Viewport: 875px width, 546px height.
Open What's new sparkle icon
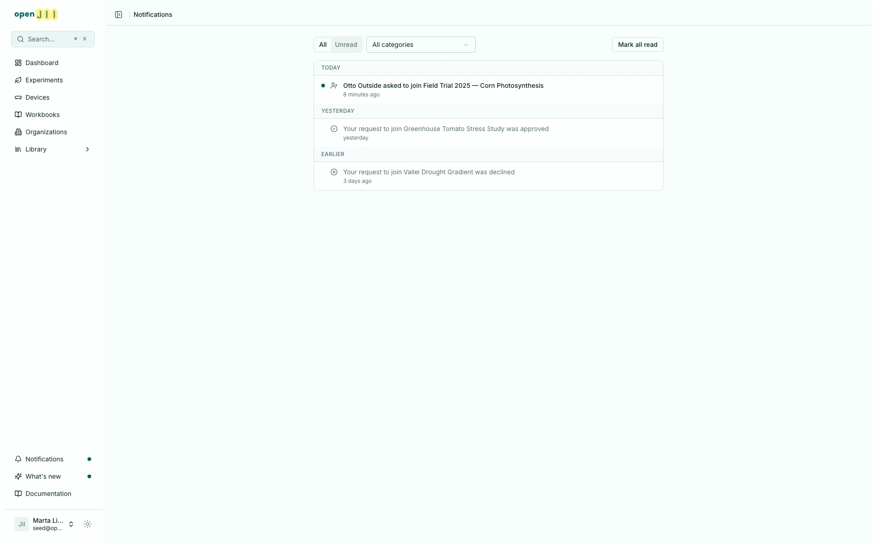click(18, 476)
